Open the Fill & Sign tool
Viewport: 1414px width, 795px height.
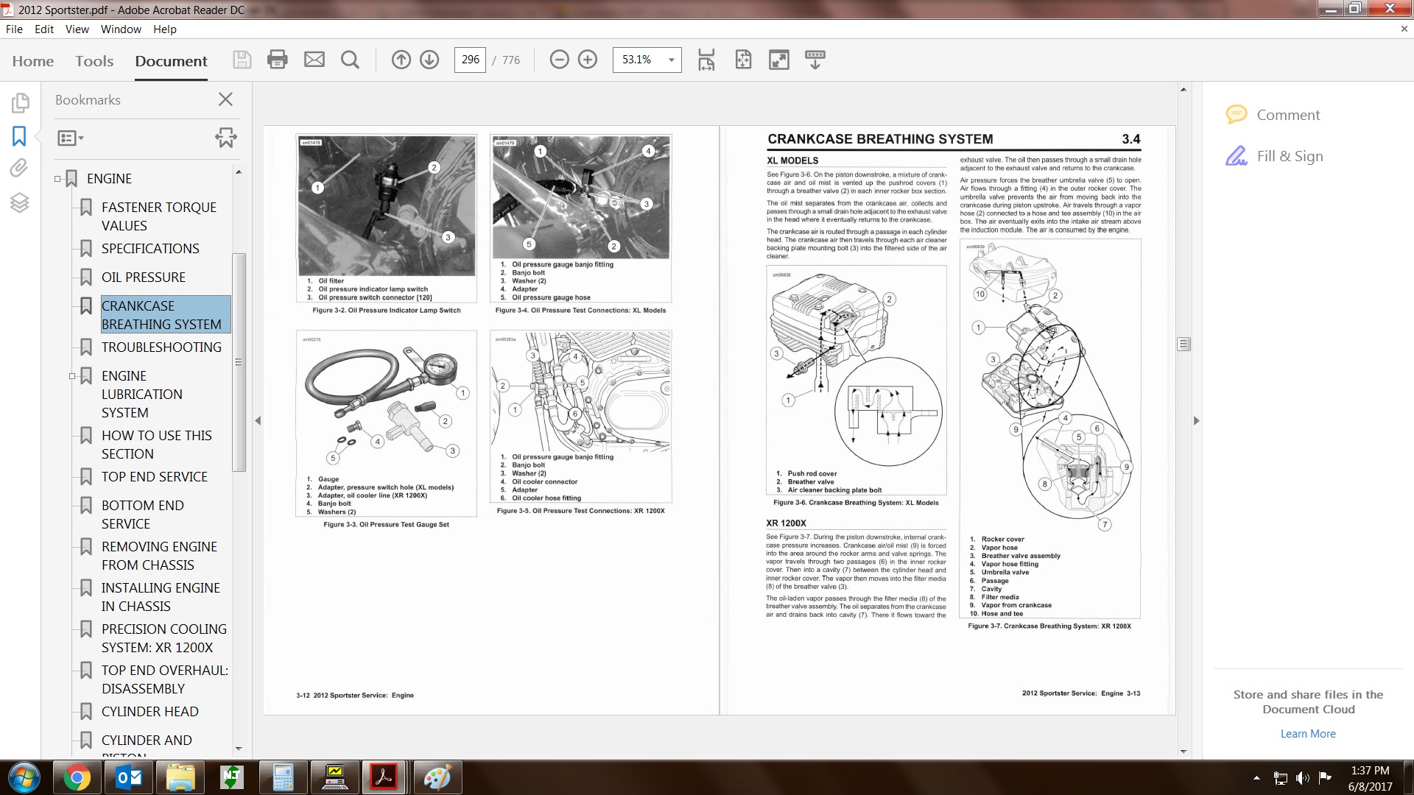[x=1290, y=156]
